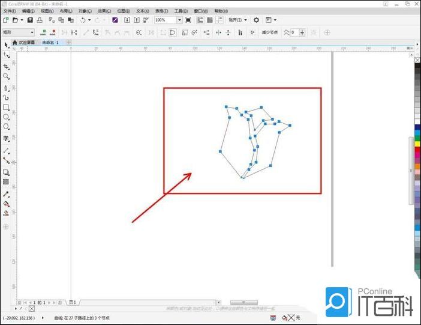Add a new document tab with plus
This screenshot has height=325, width=421.
[x=69, y=43]
